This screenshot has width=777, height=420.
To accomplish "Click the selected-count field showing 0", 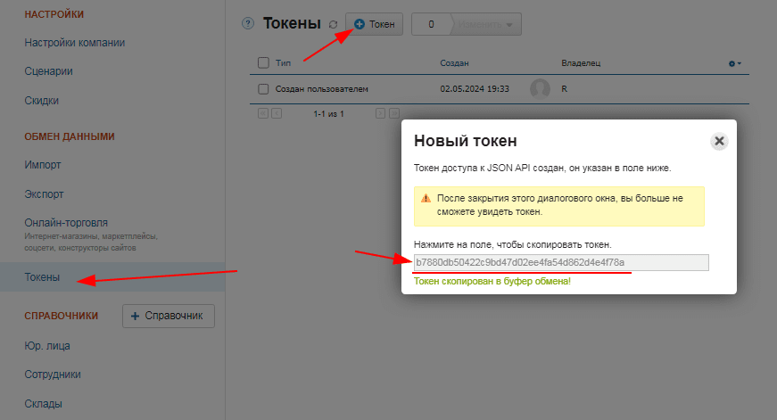I will 431,24.
